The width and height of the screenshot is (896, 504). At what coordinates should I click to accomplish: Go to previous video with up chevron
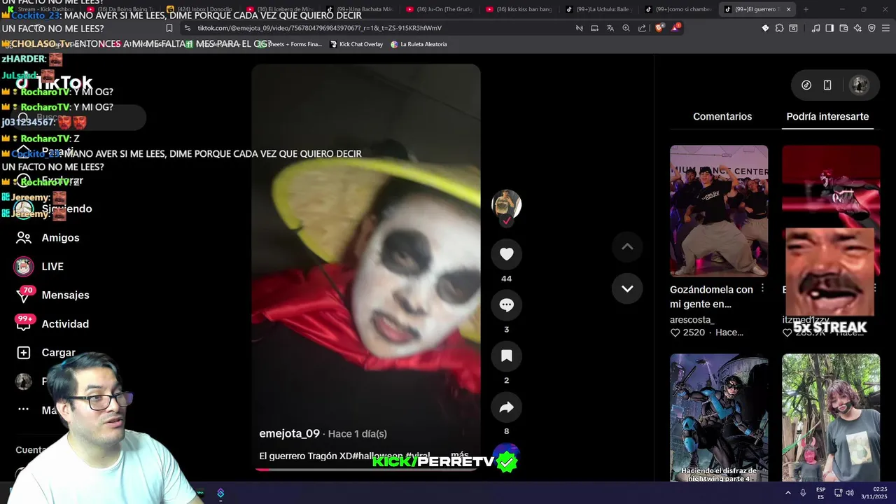point(627,246)
